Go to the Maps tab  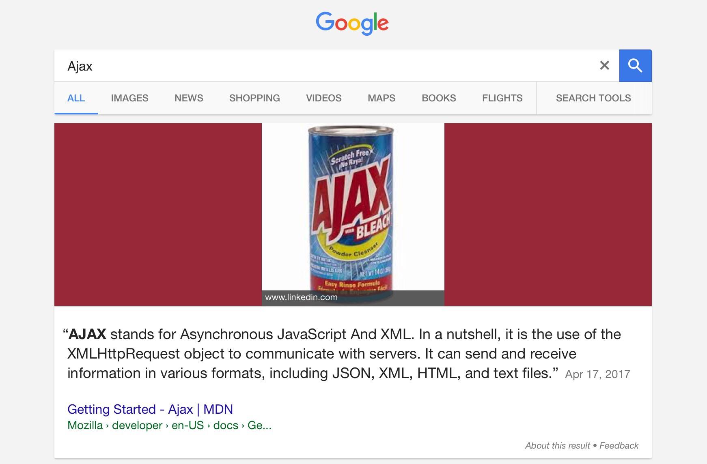(x=382, y=98)
